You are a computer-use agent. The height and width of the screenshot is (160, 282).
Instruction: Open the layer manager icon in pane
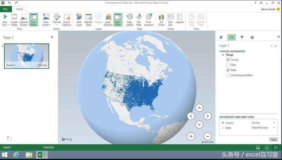coord(221,37)
